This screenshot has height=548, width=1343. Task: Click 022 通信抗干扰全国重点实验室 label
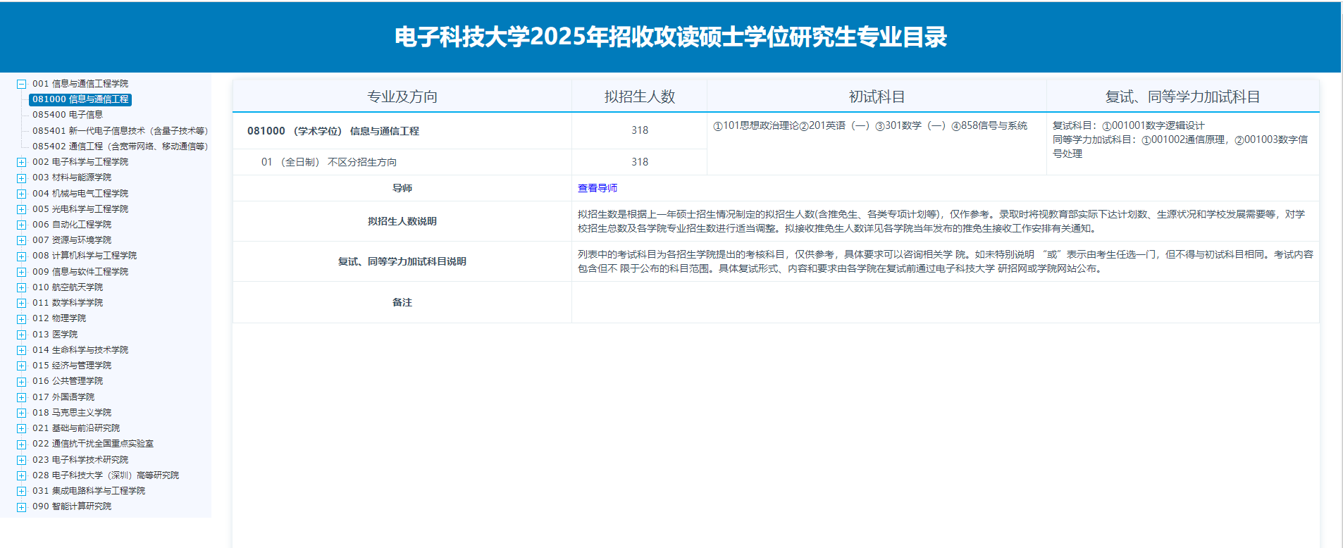tap(93, 444)
